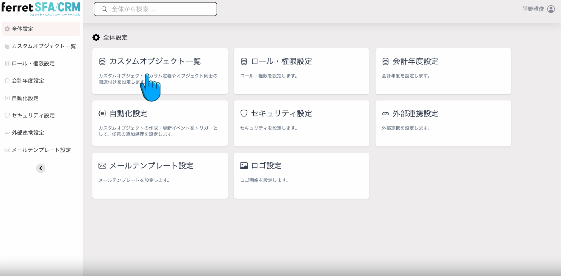Click envelope icon beside sidebar メールテンプレート設定
The width and height of the screenshot is (561, 276).
7,150
